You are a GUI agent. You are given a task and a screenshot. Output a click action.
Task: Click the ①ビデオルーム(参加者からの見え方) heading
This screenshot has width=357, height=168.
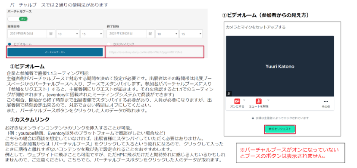(265, 15)
